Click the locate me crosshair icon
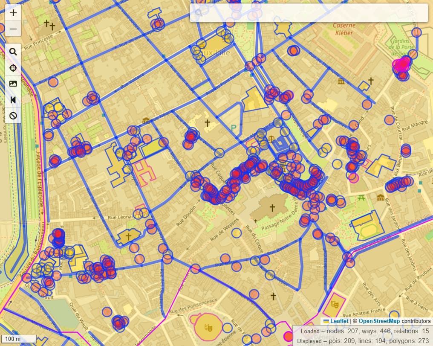 (13, 68)
